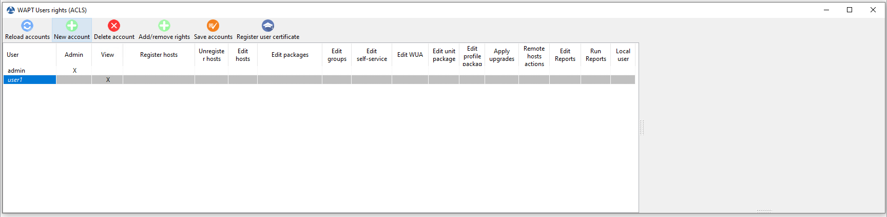Click the Local user column header
887x217 pixels.
[623, 55]
